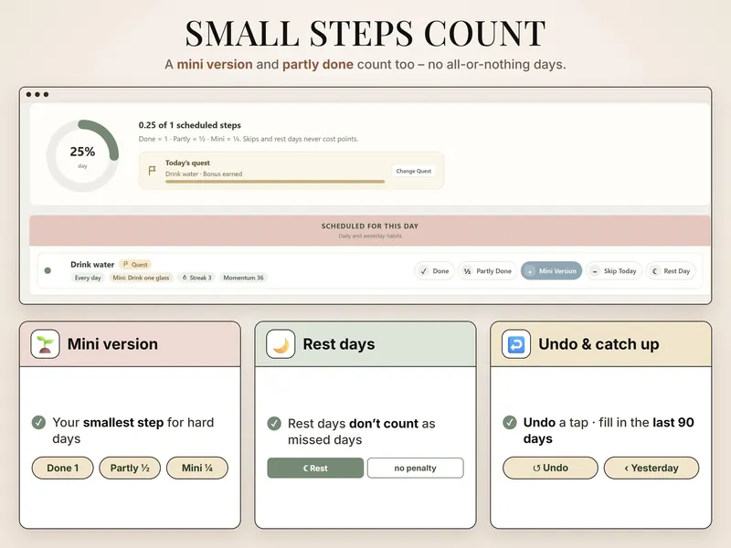Click the seedling Mini version icon
Image resolution: width=731 pixels, height=548 pixels.
(45, 344)
